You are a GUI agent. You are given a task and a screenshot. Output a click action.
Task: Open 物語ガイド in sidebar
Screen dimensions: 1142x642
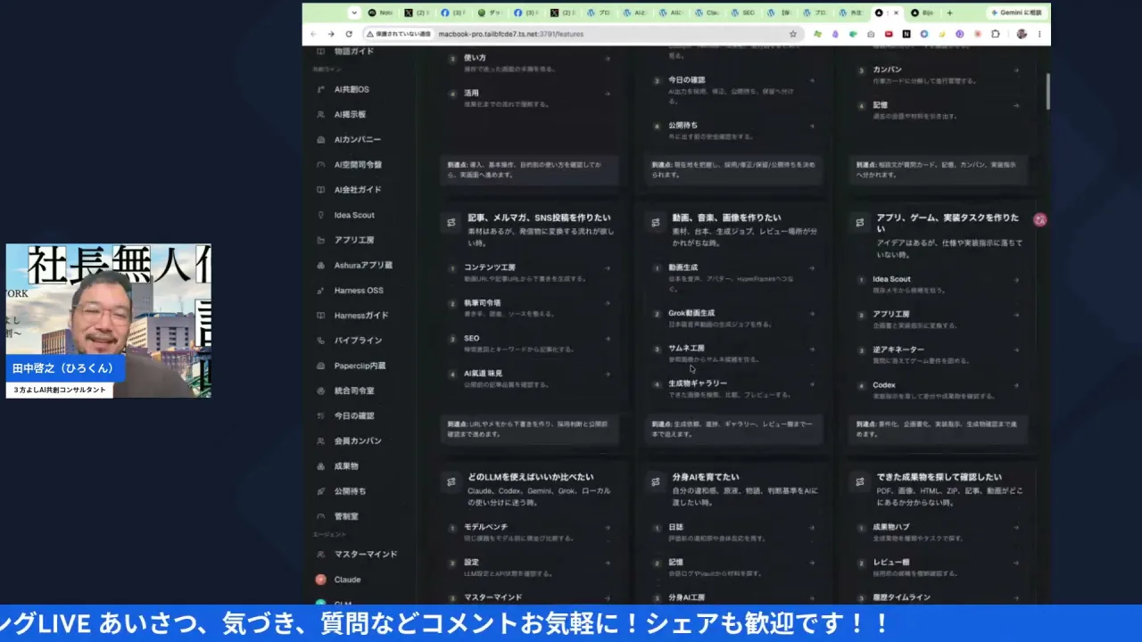(x=354, y=52)
